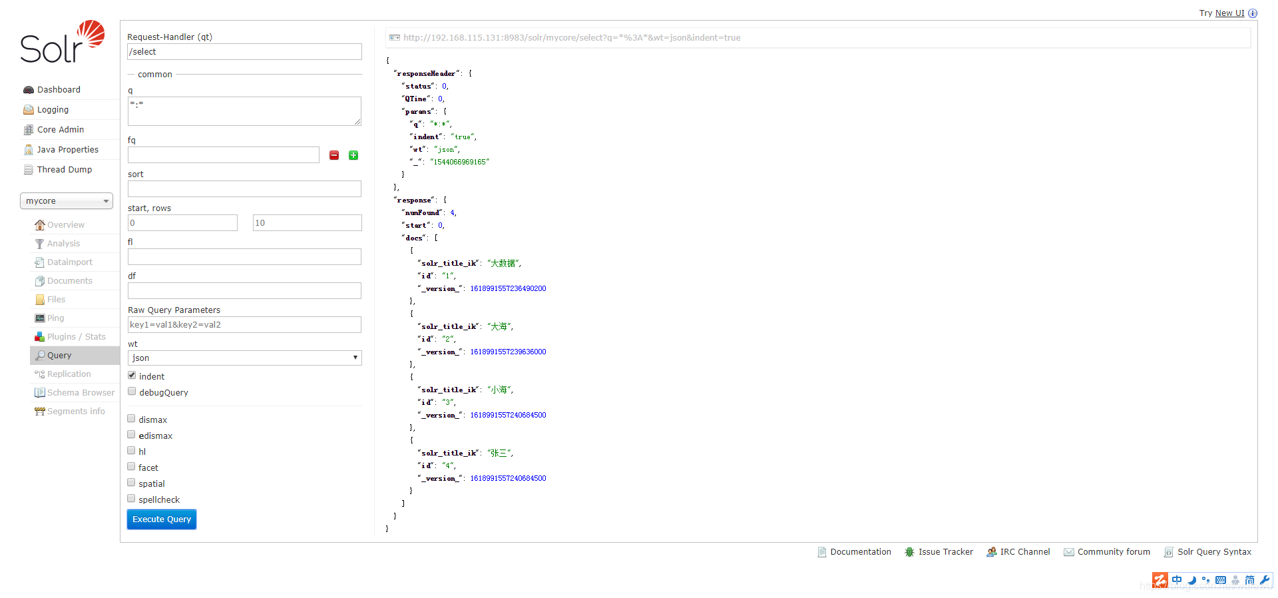Enable the dismax checkbox
The width and height of the screenshot is (1278, 598).
coord(131,419)
